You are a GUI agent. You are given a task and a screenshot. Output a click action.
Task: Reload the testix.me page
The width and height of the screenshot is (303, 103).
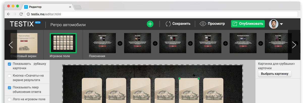click(x=21, y=14)
